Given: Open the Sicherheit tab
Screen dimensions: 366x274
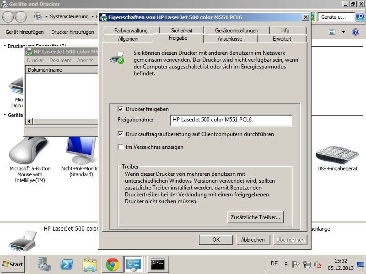Looking at the screenshot, I should pyautogui.click(x=182, y=31).
